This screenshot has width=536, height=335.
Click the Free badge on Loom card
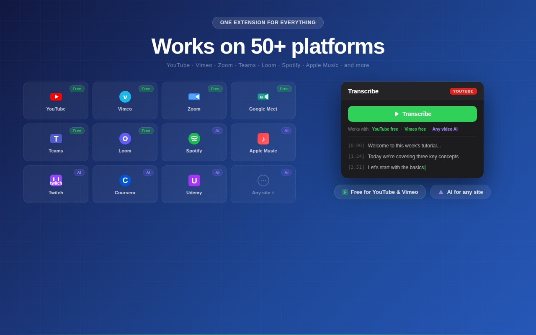coord(146,131)
